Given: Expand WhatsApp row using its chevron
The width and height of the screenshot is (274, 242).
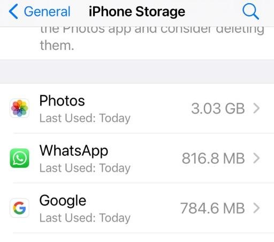Looking at the screenshot, I should click(x=256, y=158).
